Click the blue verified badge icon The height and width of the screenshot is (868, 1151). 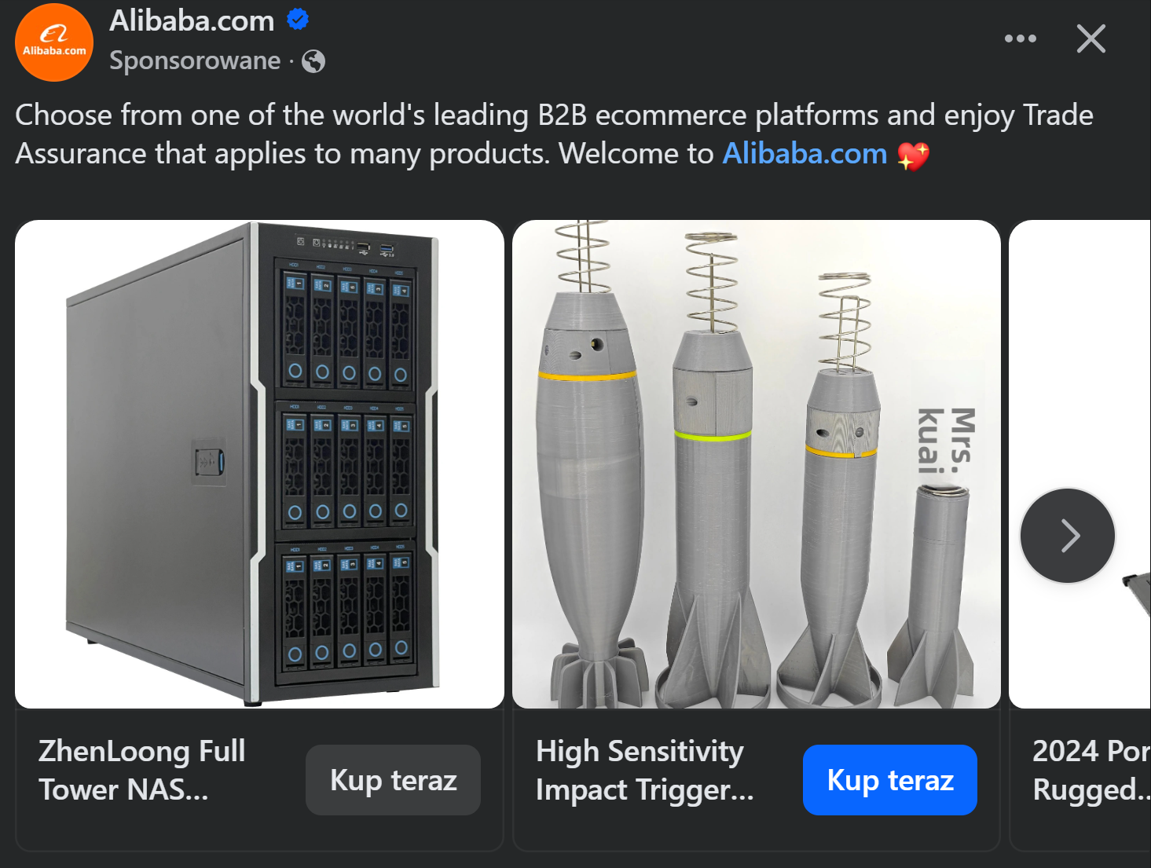[x=298, y=19]
